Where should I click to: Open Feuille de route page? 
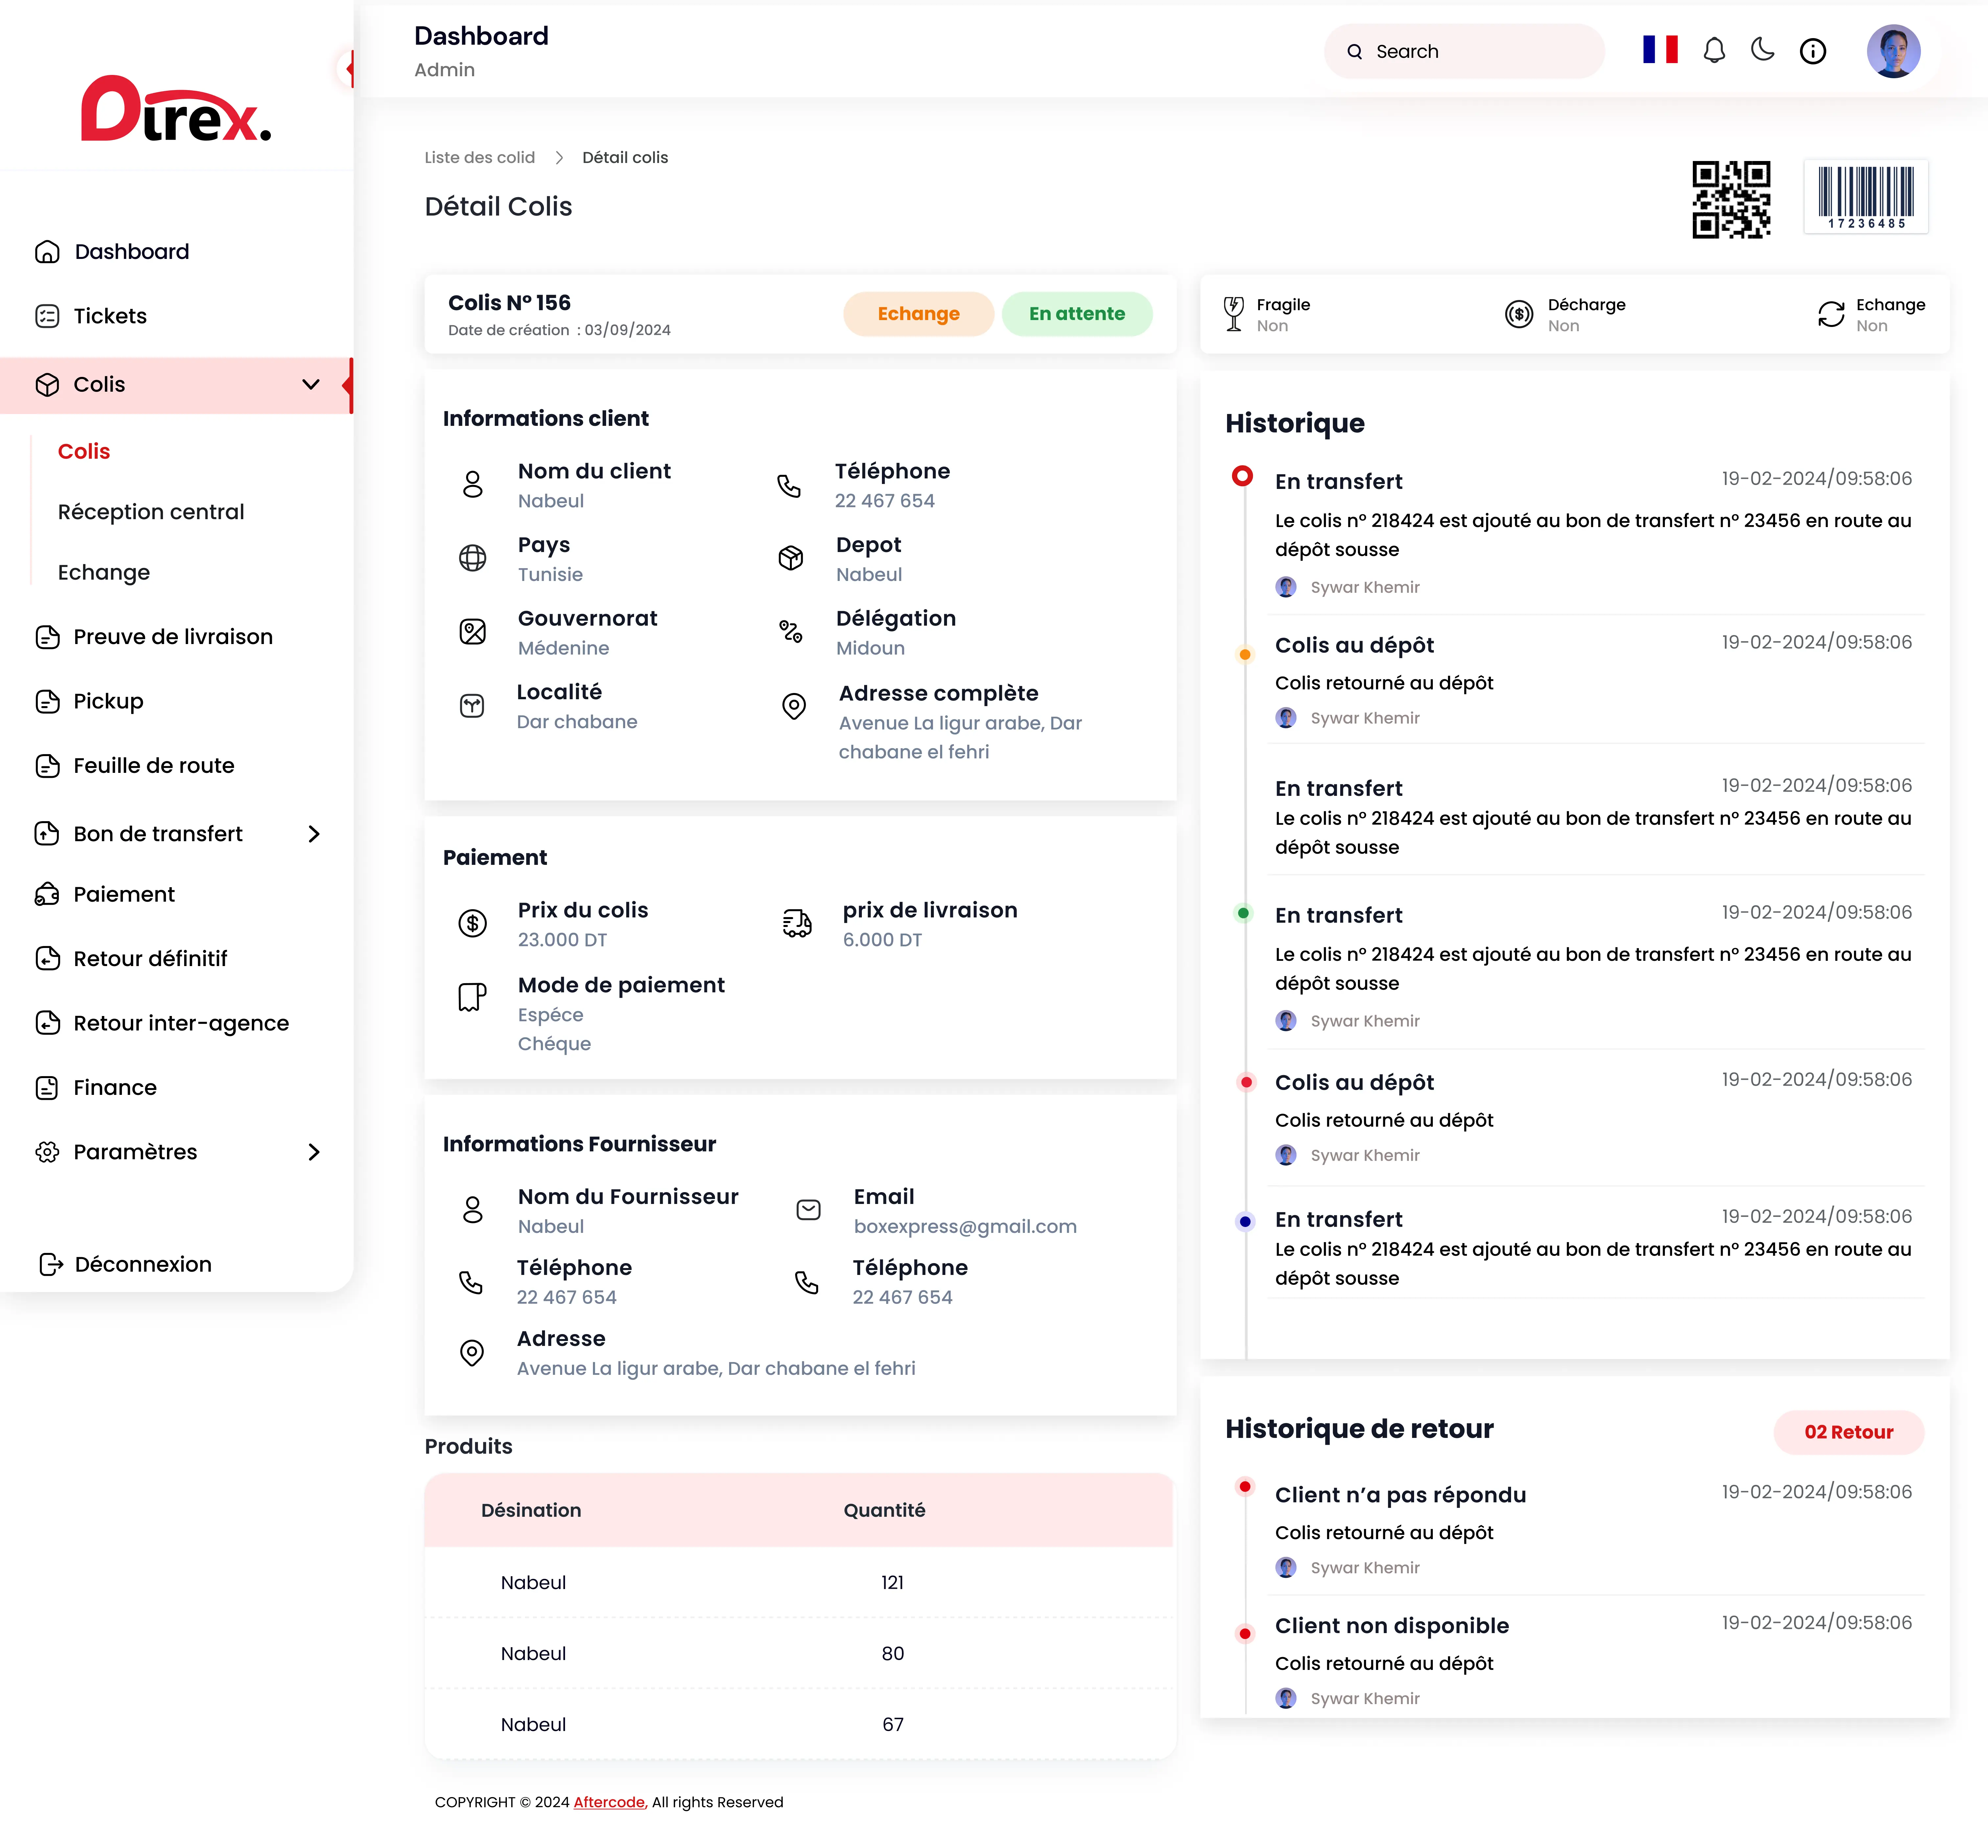[154, 766]
